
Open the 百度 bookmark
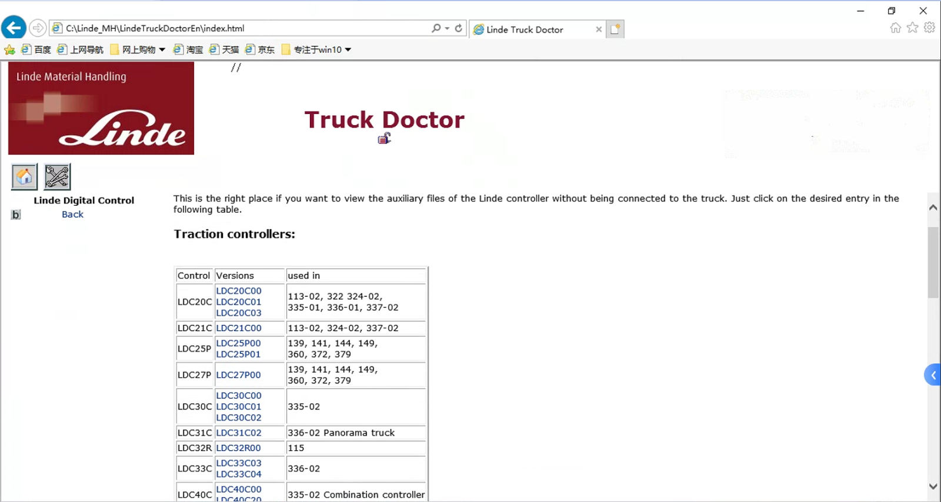pyautogui.click(x=36, y=50)
